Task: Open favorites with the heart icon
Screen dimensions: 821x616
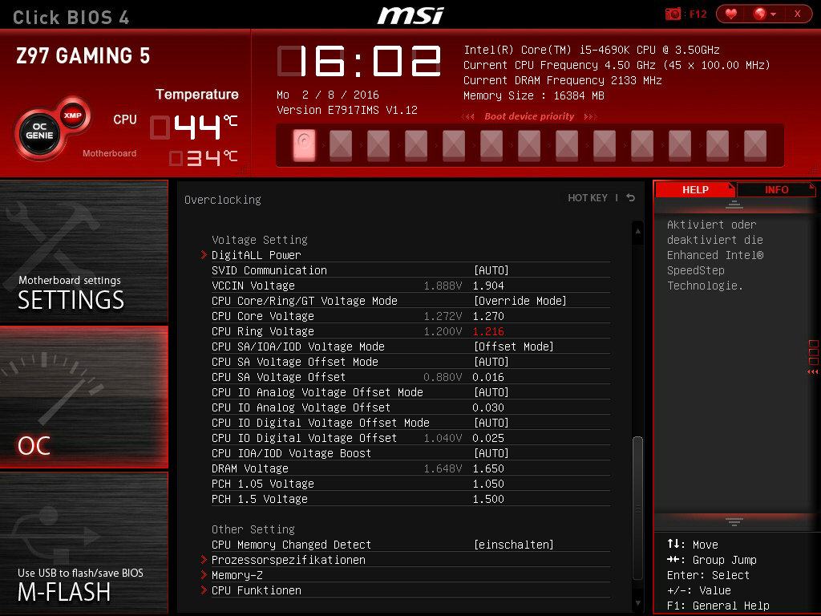Action: click(731, 14)
